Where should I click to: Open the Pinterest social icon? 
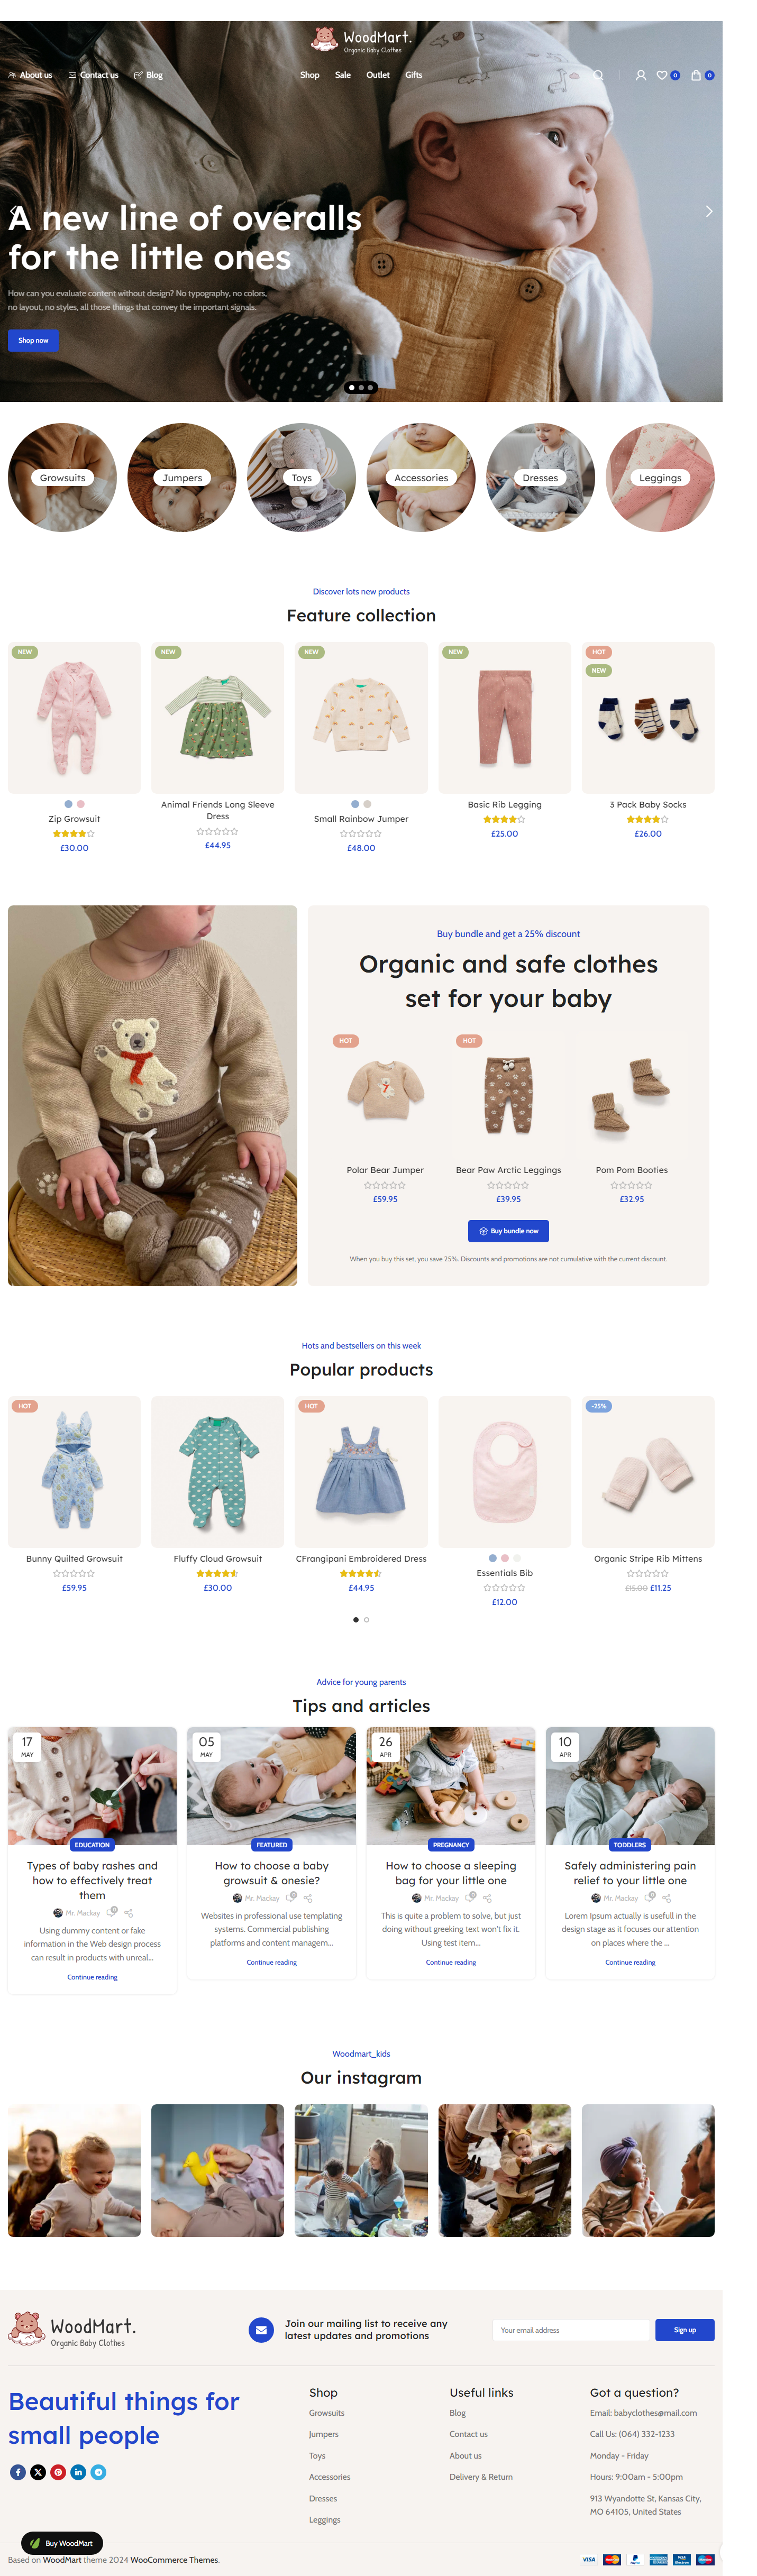tap(58, 2472)
